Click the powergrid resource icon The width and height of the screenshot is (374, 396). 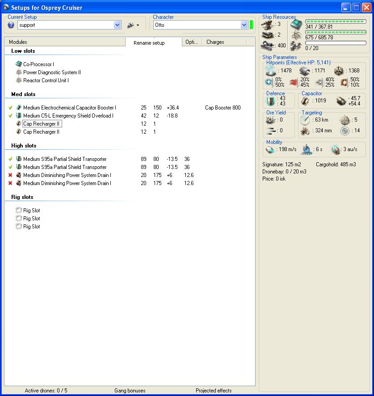[296, 35]
